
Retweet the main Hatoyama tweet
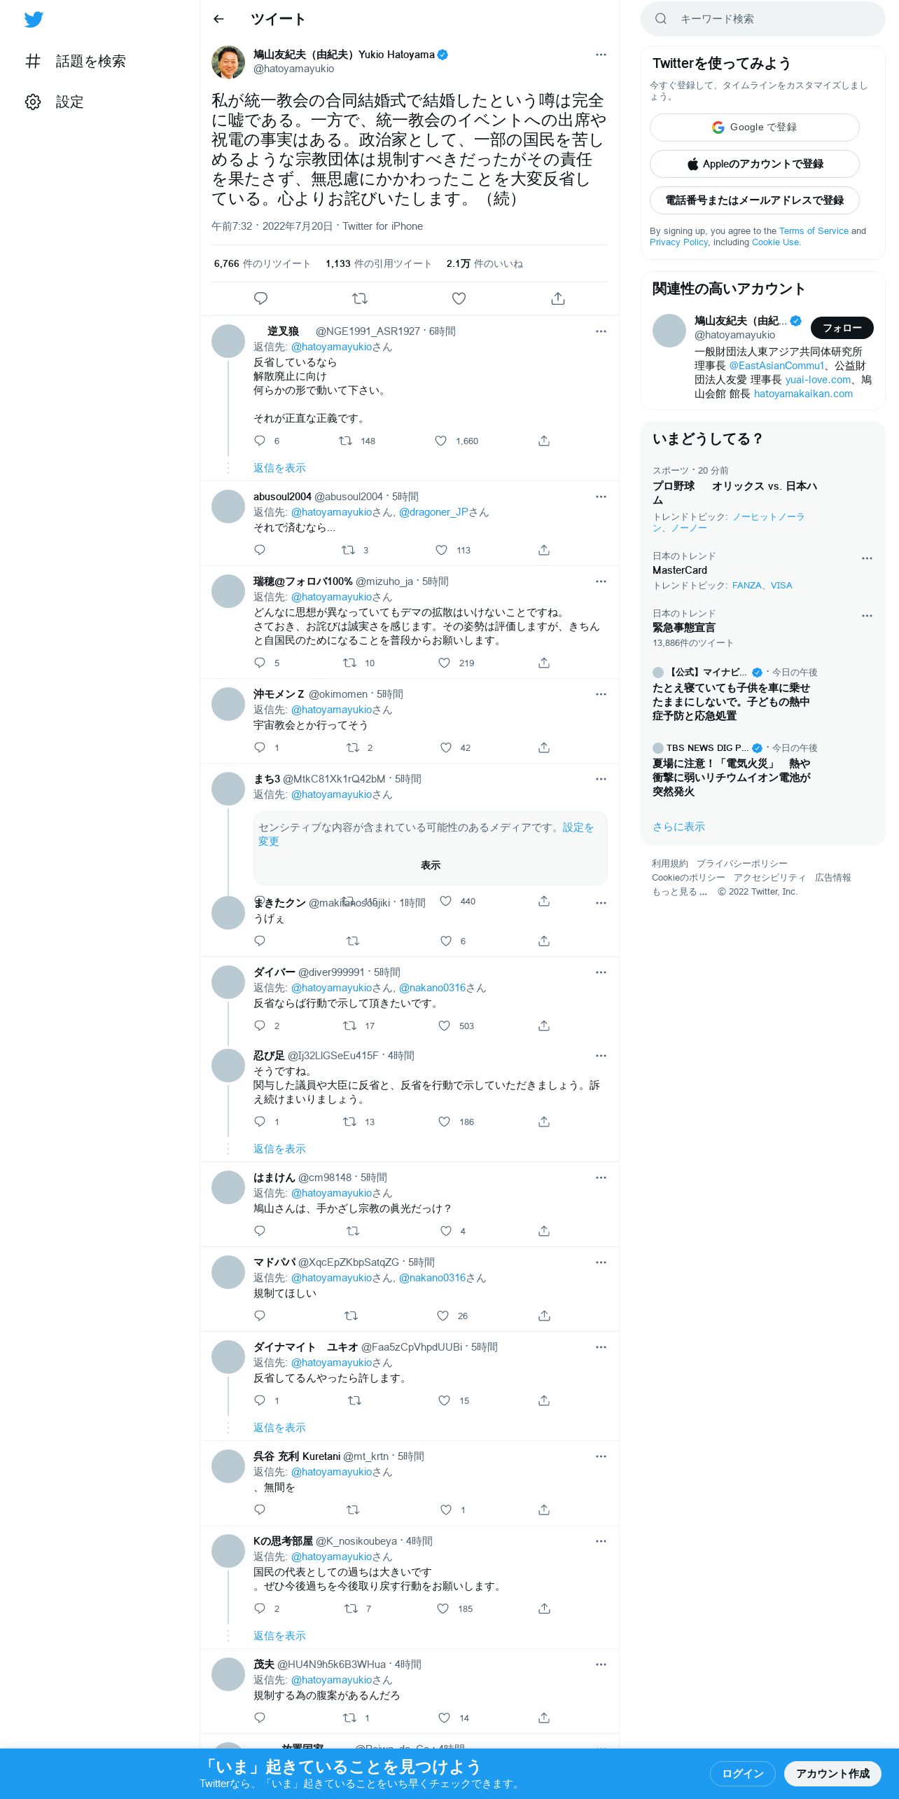pos(360,298)
